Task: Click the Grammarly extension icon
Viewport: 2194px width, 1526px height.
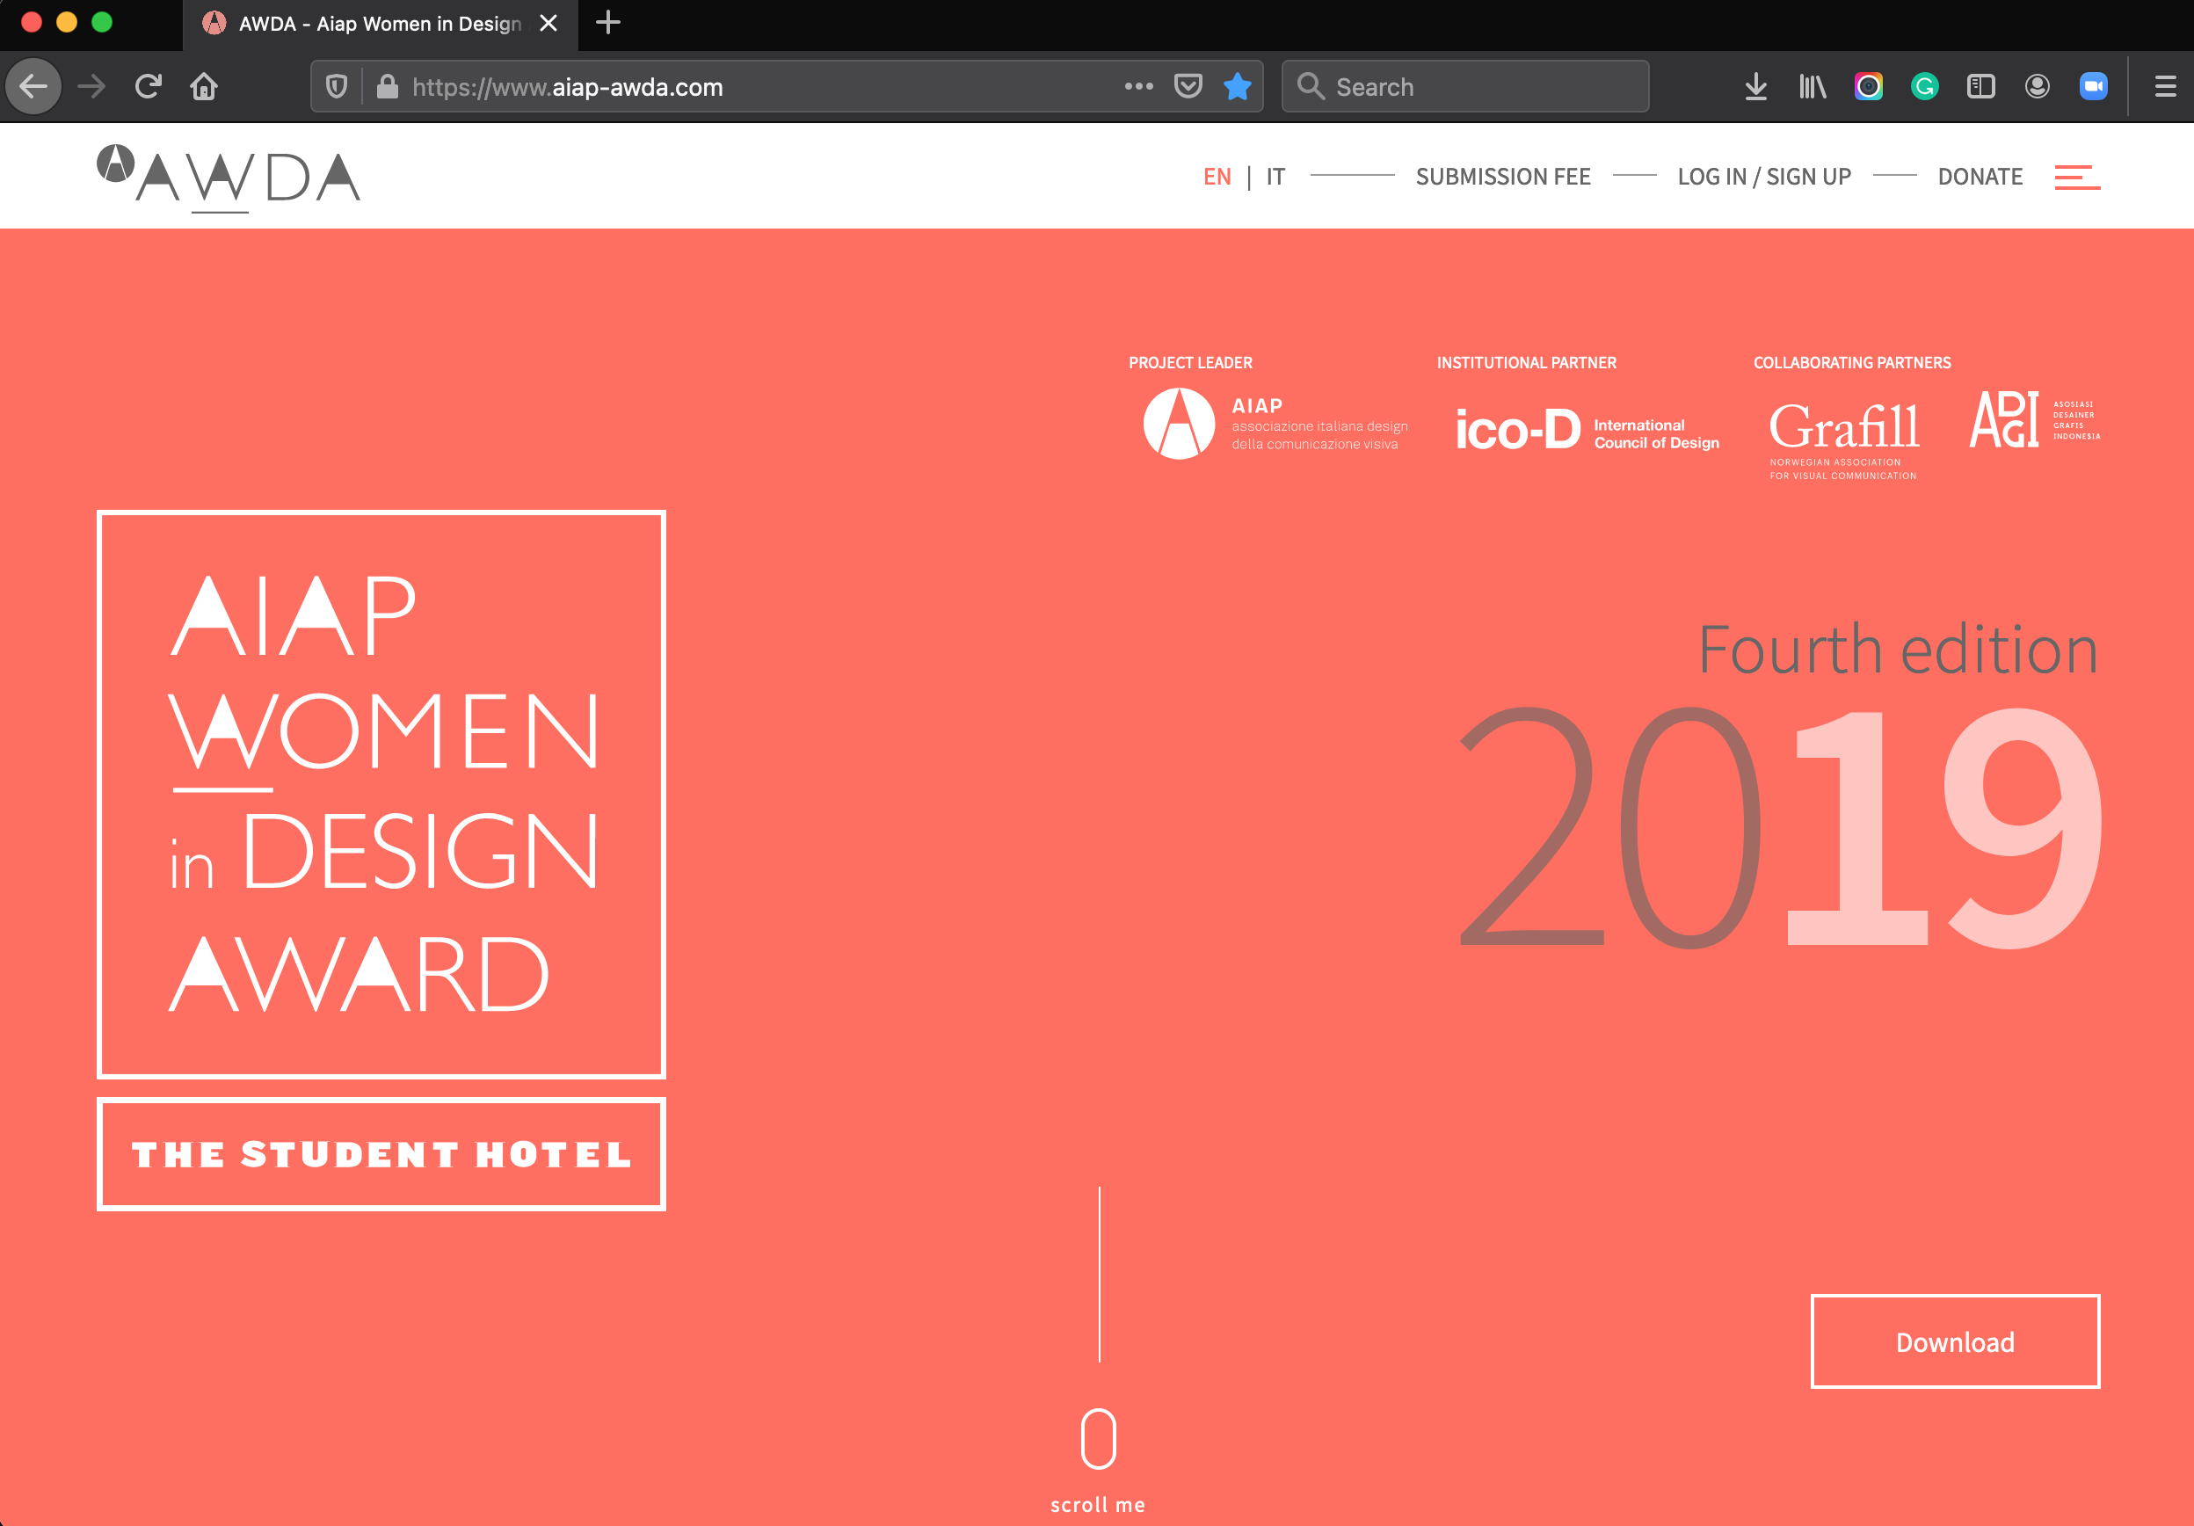Action: 1924,87
